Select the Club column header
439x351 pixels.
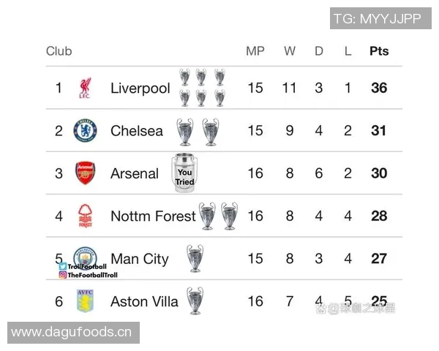tap(59, 51)
